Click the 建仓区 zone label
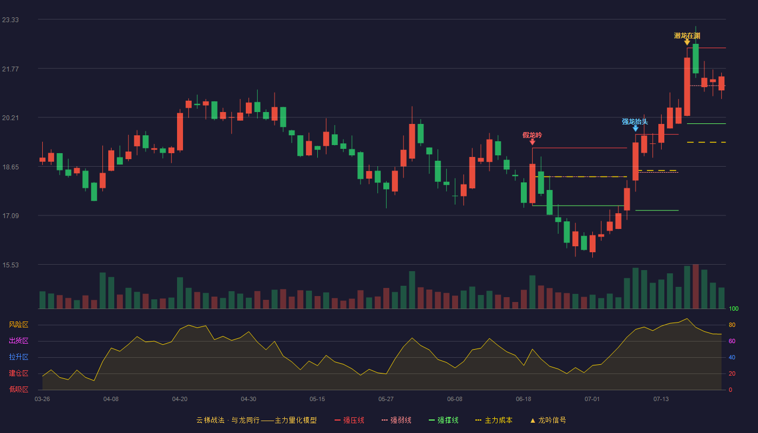The image size is (758, 433). [18, 373]
